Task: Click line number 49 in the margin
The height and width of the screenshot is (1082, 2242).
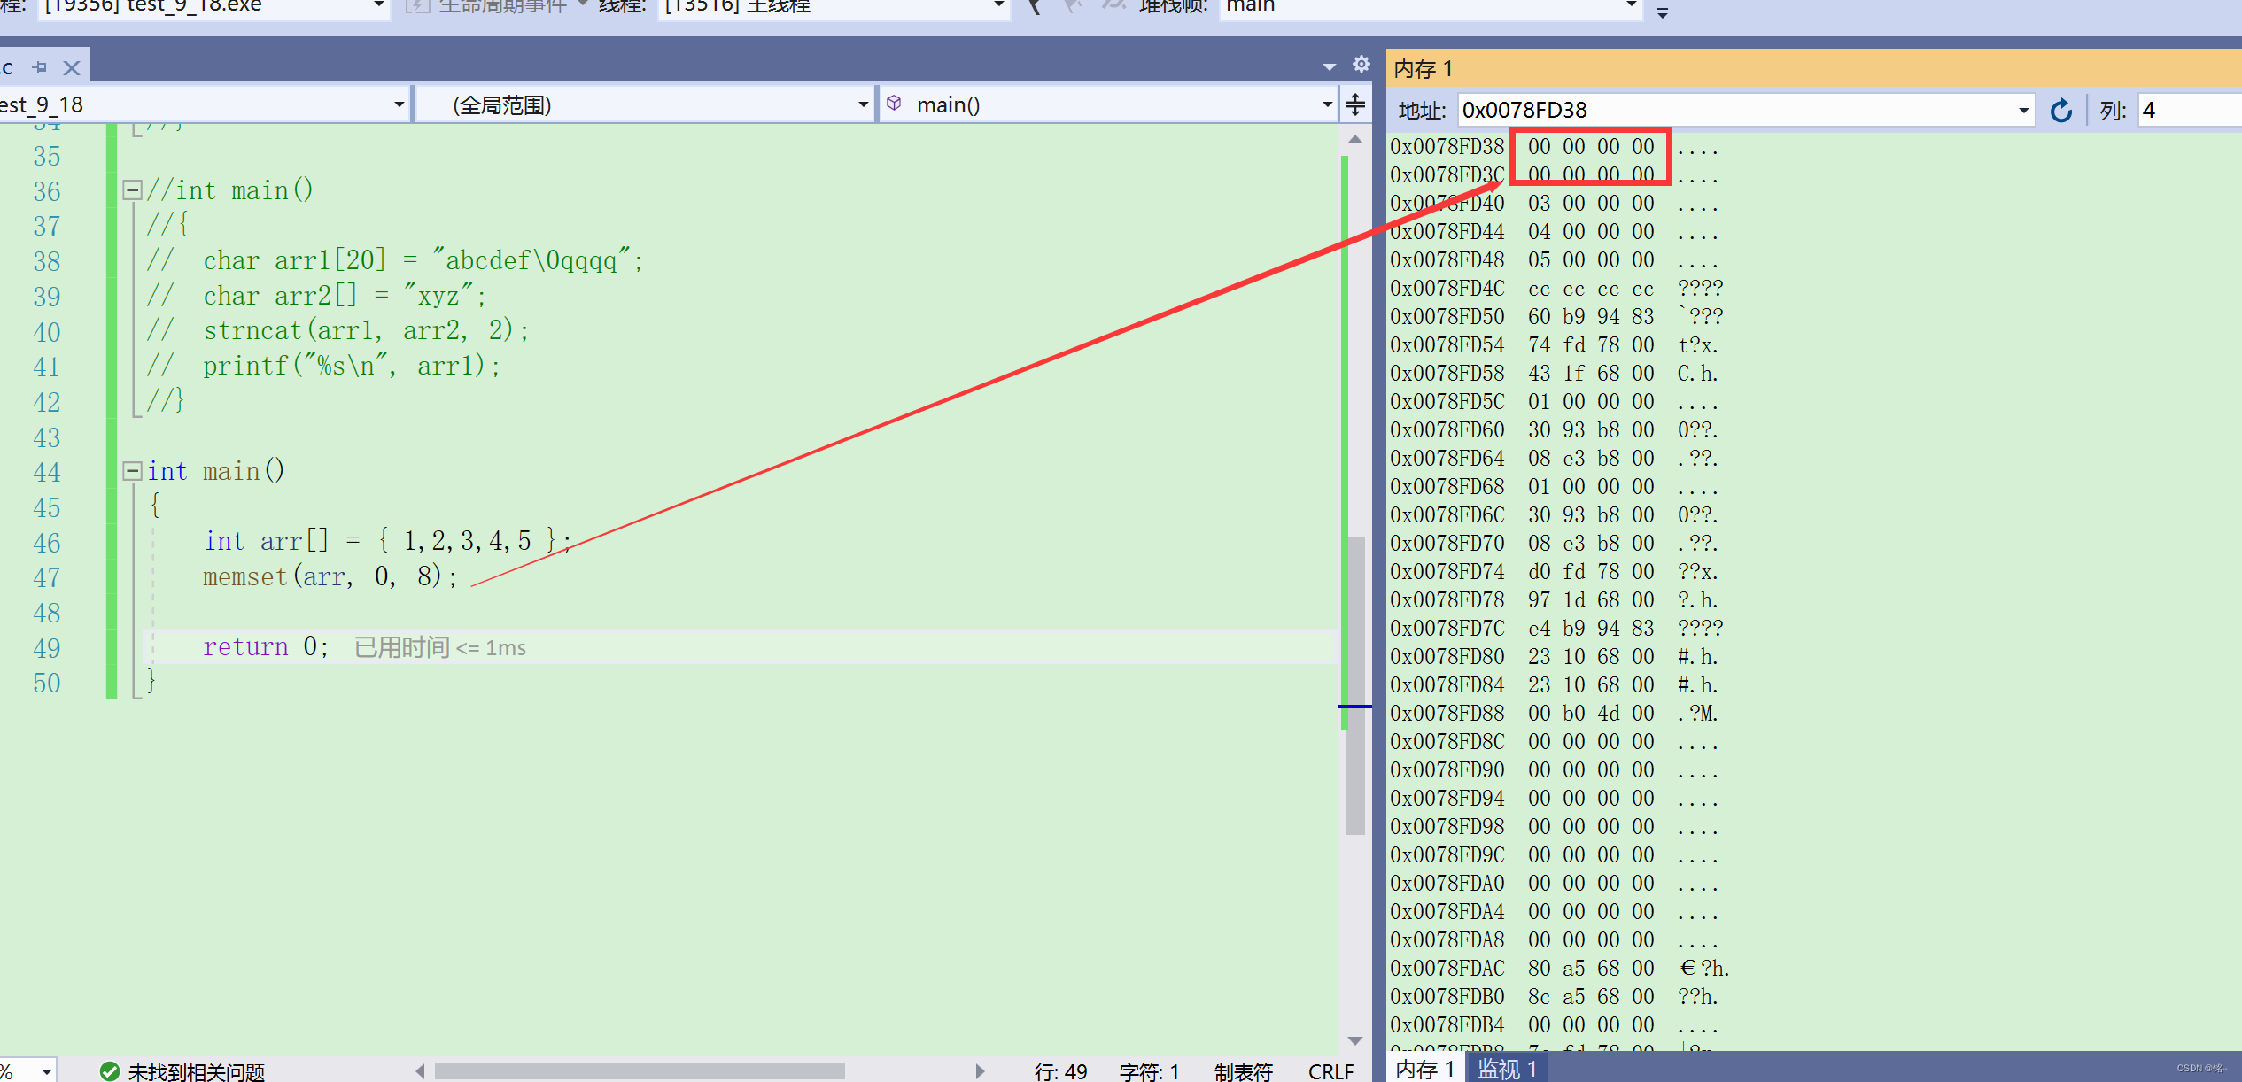Action: (47, 648)
